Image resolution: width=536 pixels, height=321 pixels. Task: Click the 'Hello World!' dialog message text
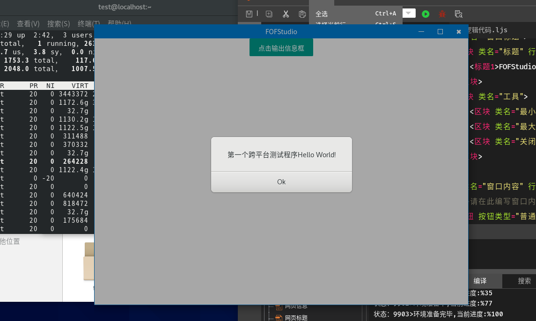coord(281,155)
